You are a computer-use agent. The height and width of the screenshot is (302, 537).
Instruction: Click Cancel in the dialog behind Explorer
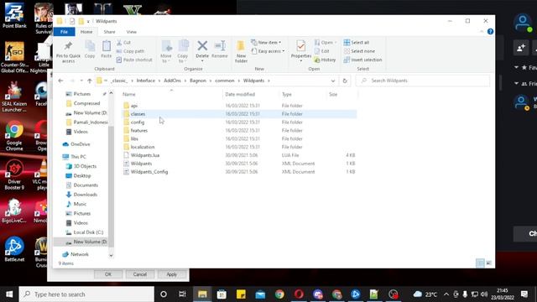point(140,274)
